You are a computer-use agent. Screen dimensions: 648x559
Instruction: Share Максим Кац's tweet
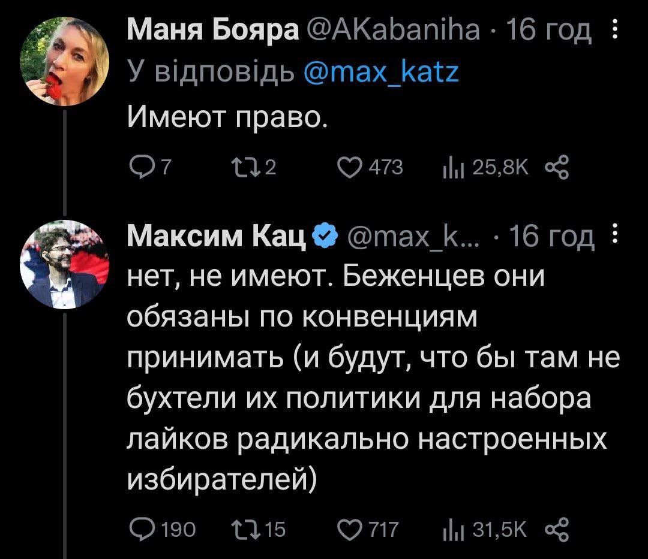[x=555, y=529]
